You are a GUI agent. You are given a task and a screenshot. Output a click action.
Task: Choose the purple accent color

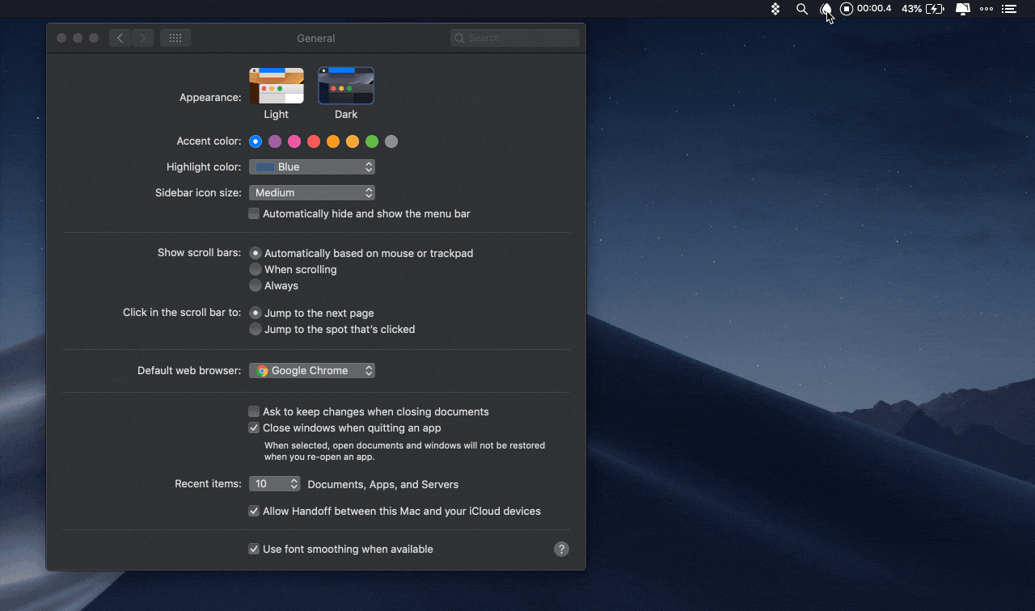tap(275, 141)
